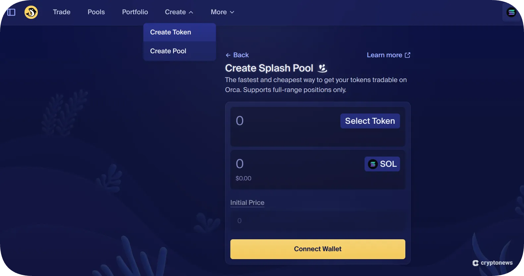Click the external link icon next to Learn more
Screen dimensions: 524x276
407,55
